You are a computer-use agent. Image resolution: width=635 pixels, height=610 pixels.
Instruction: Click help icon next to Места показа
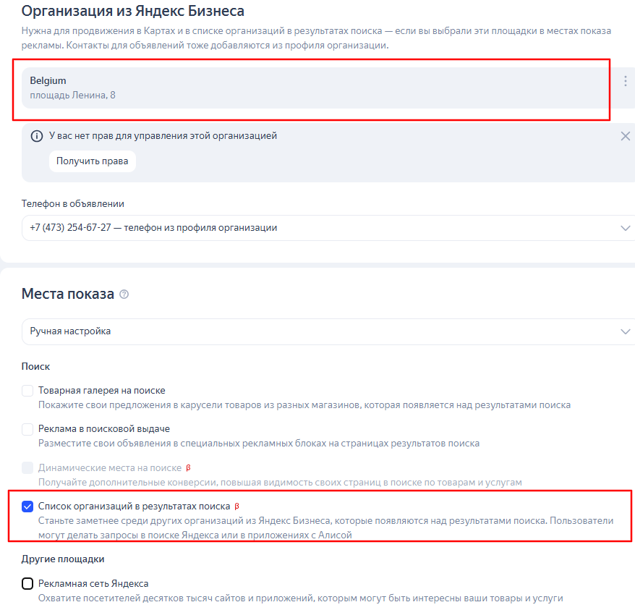pos(124,295)
